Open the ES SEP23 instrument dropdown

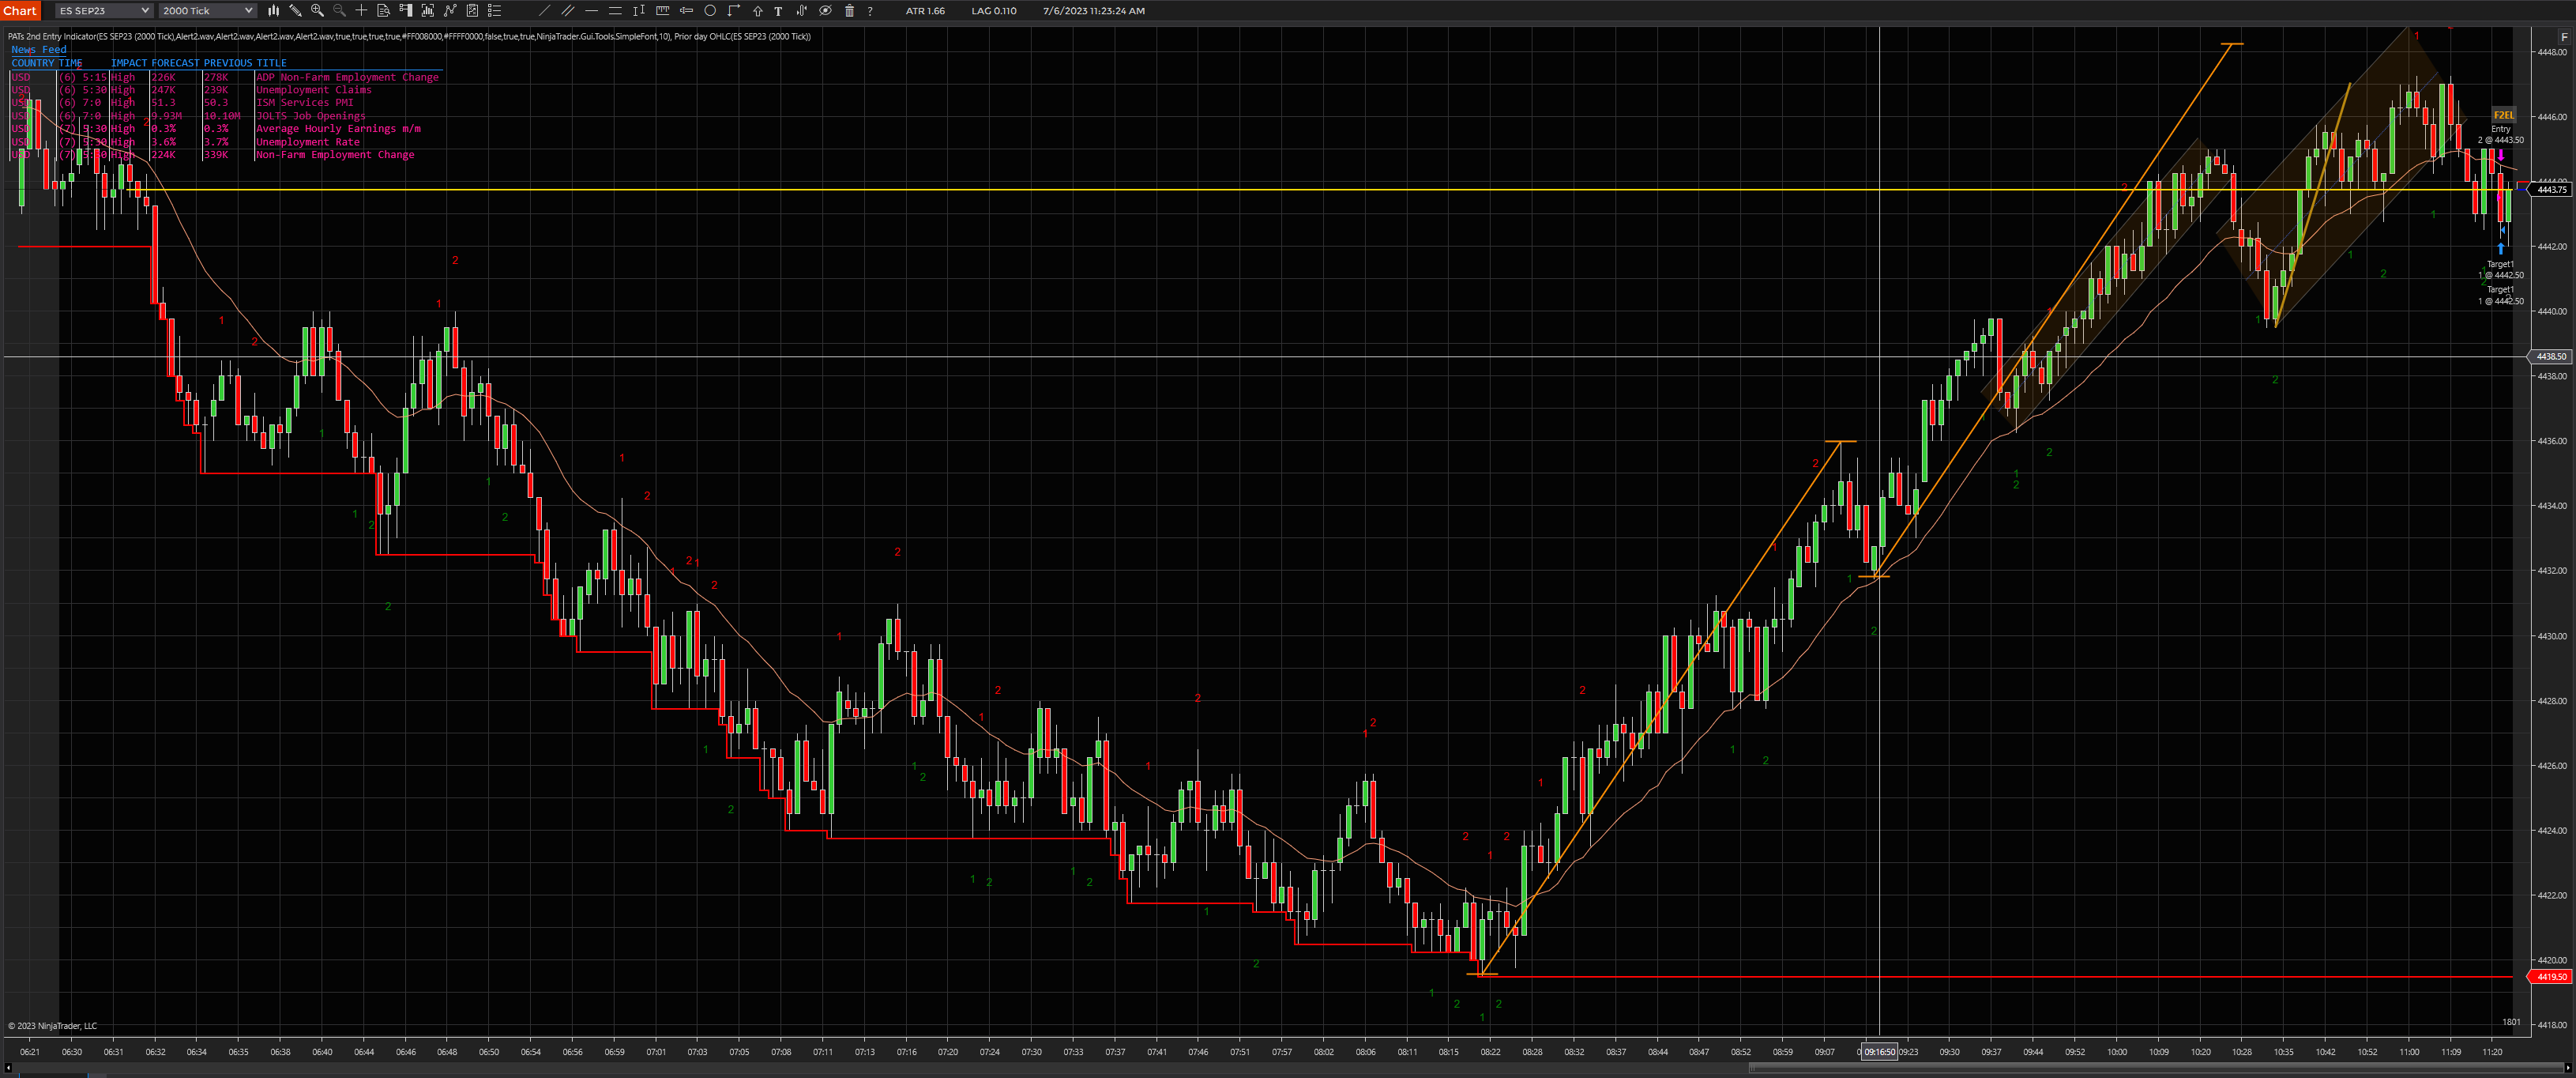point(103,11)
